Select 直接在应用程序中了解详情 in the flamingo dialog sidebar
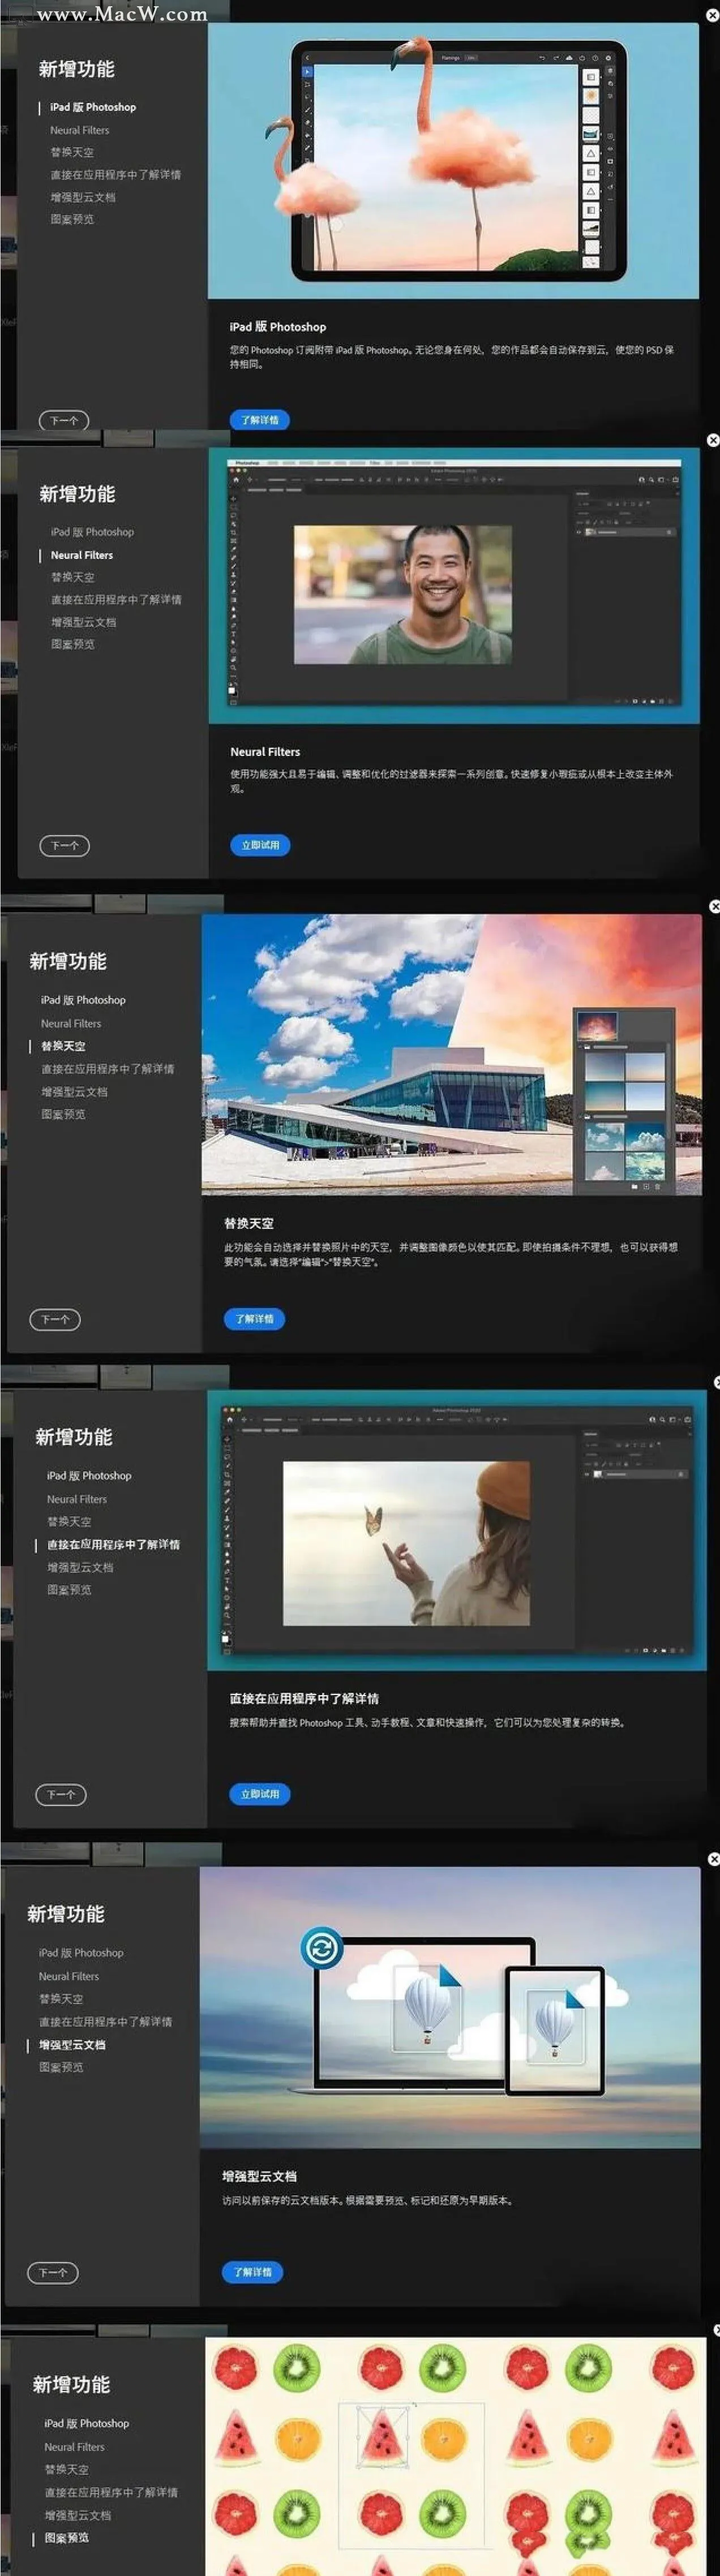The image size is (720, 2576). [116, 174]
